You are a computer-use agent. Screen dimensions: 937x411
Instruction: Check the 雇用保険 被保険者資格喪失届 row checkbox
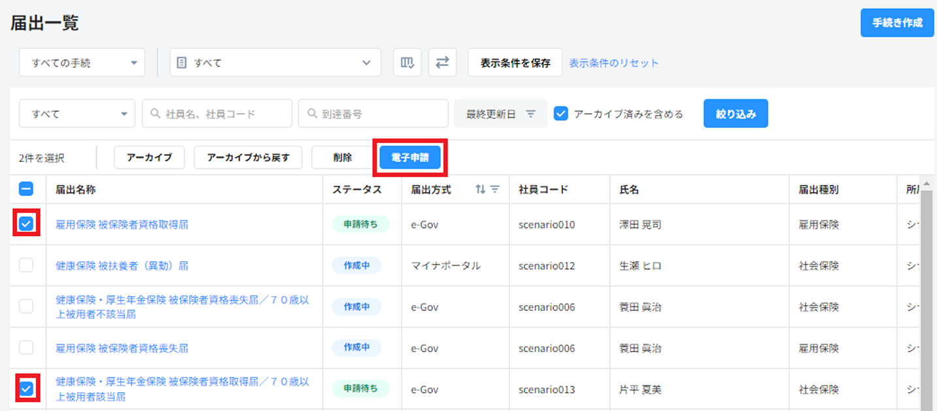[26, 348]
